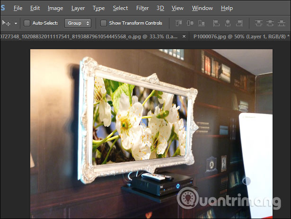Image resolution: width=291 pixels, height=219 pixels.
Task: Click Align vertical centers icon
Action: pos(190,23)
